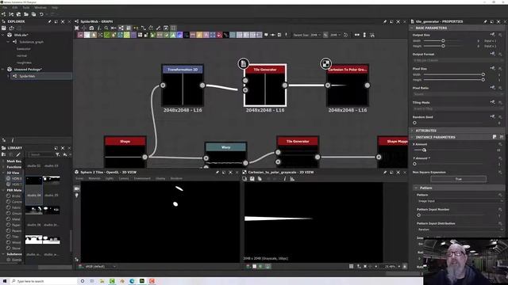Toggle the Random Seed inheritance icon
The image size is (508, 285).
[492, 116]
